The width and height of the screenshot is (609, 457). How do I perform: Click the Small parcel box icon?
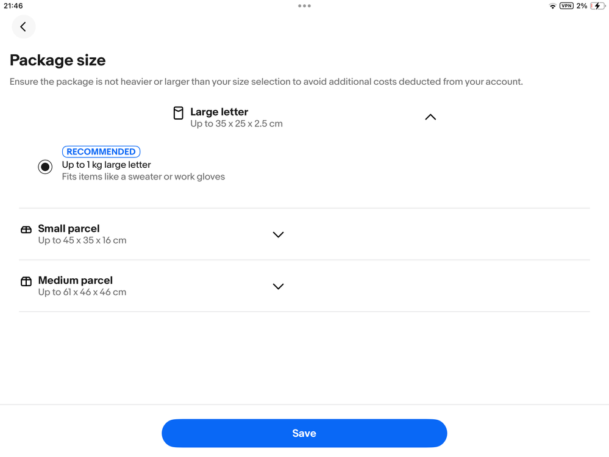[26, 229]
